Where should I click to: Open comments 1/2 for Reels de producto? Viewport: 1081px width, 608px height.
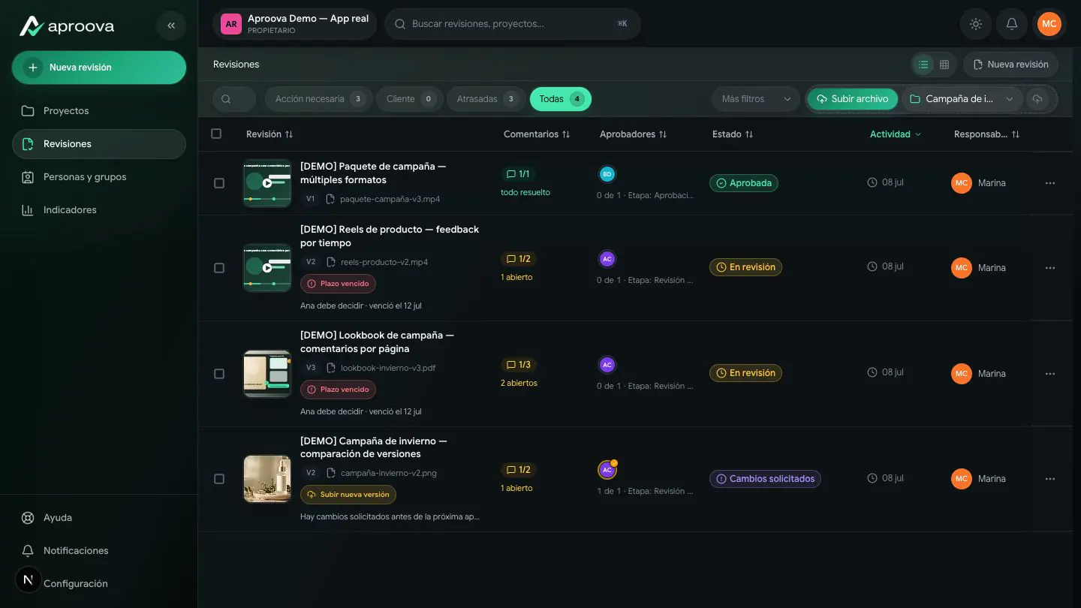coord(519,259)
